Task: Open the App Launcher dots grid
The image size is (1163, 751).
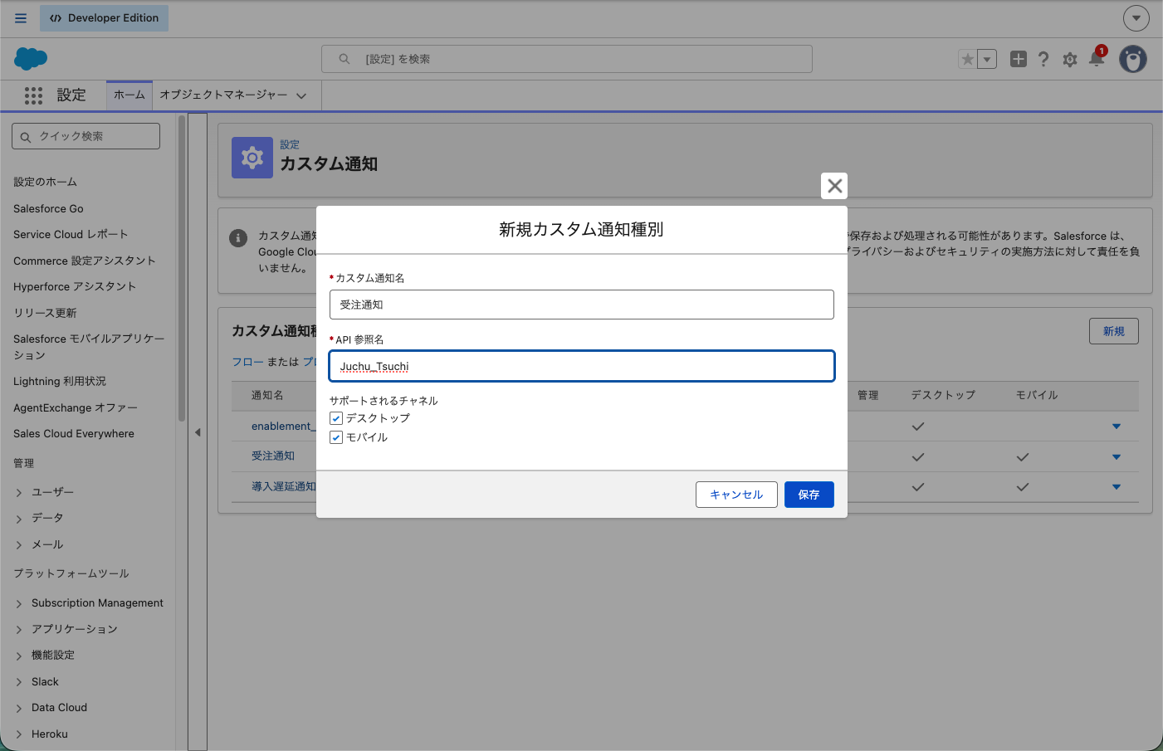Action: point(33,95)
